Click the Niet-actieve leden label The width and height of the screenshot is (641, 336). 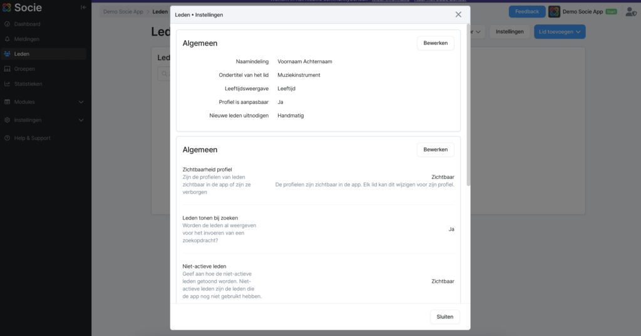(x=204, y=266)
